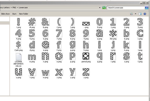Viewport: 150px width, 101px height.
Task: Click the Lowercase breadcrumb segment
Action: tap(23, 8)
